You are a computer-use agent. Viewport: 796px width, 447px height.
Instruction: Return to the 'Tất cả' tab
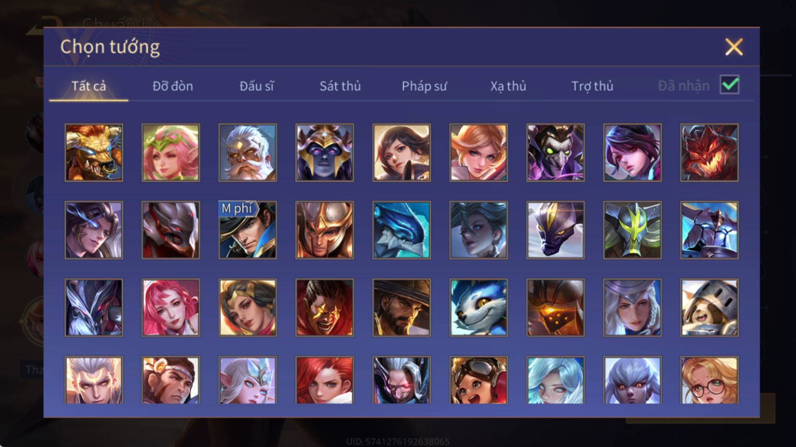(89, 86)
